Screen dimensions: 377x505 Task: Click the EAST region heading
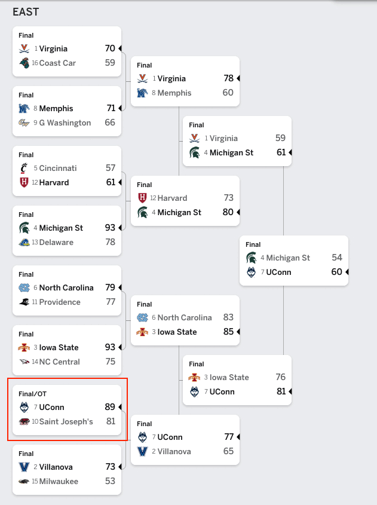[26, 12]
